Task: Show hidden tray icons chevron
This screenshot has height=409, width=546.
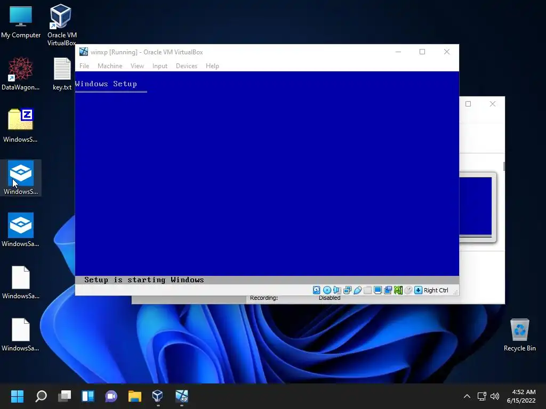Action: pyautogui.click(x=467, y=396)
